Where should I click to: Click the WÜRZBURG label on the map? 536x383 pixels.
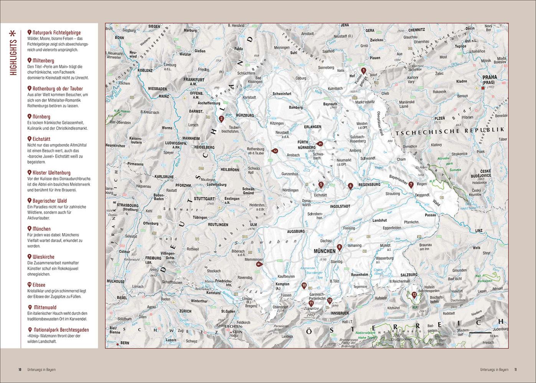click(245, 115)
